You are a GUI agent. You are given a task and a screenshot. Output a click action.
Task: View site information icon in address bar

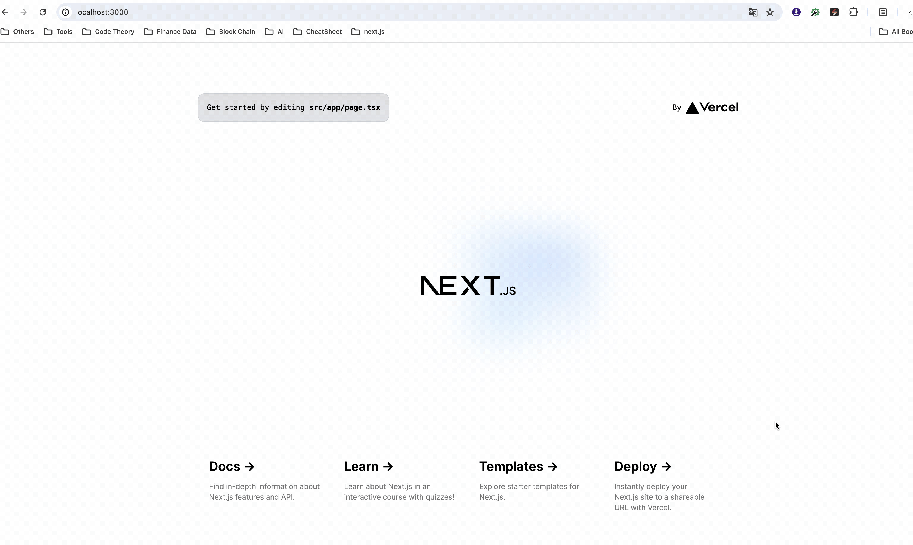tap(65, 12)
